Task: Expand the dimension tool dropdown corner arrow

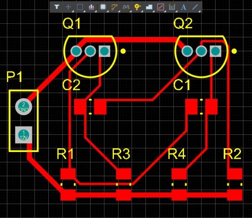Action: pos(176,11)
